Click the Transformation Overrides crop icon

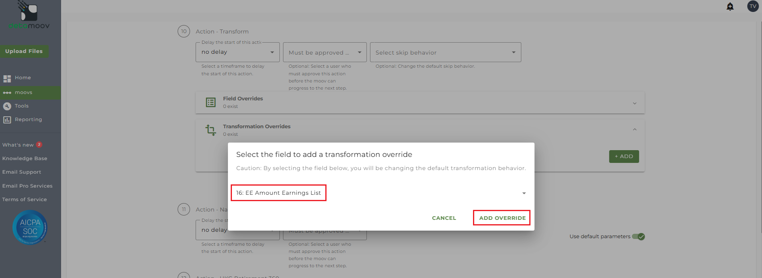tap(211, 130)
